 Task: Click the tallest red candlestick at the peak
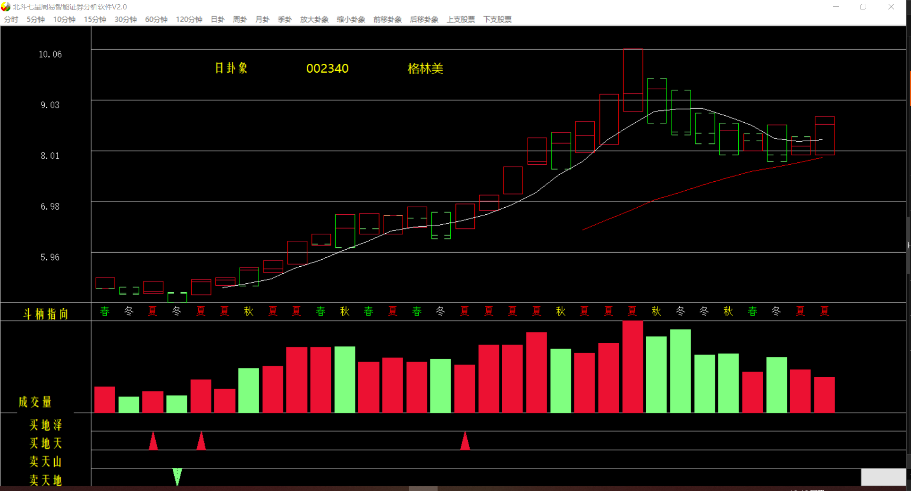tap(633, 80)
